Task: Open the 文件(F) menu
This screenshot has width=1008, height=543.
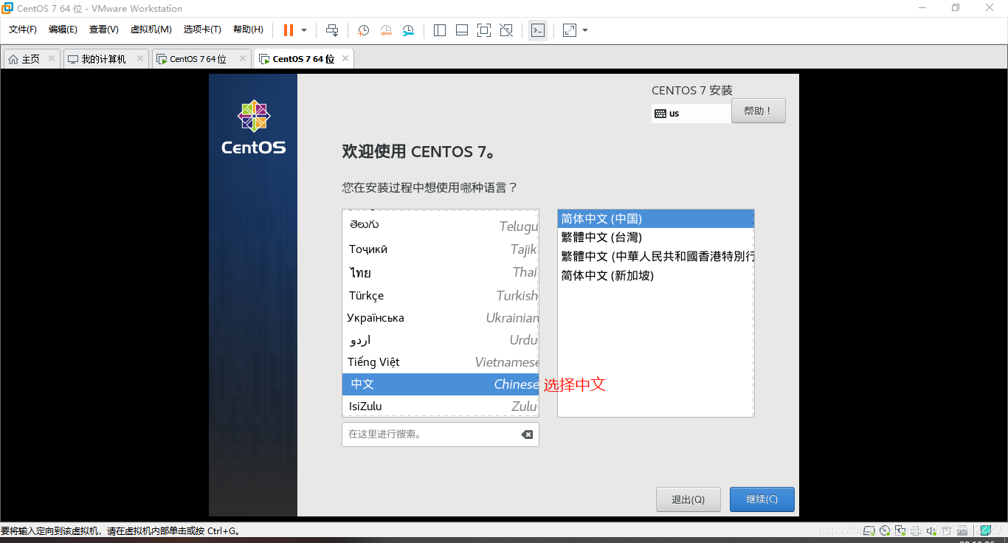Action: [x=23, y=30]
